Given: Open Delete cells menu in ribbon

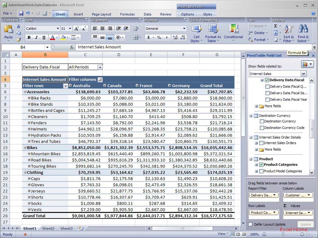Looking at the screenshot, I should coord(258,33).
